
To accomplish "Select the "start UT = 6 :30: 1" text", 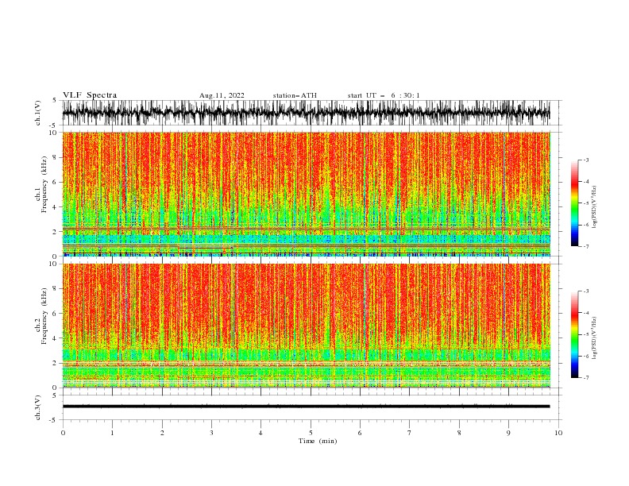I will pyautogui.click(x=384, y=95).
